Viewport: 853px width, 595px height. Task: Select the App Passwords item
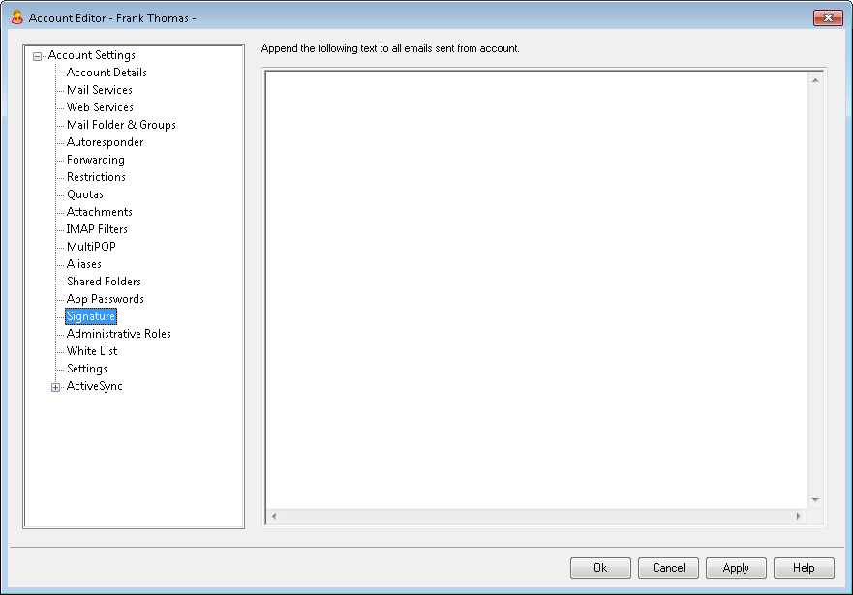coord(105,299)
